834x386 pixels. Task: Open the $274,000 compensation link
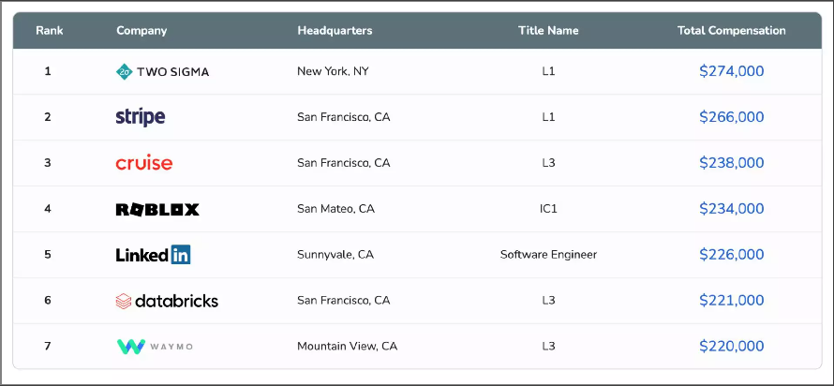(x=731, y=71)
